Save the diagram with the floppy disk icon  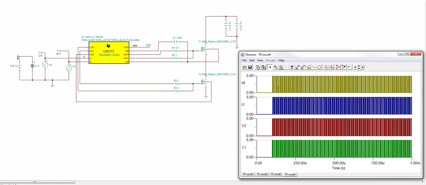[250, 67]
